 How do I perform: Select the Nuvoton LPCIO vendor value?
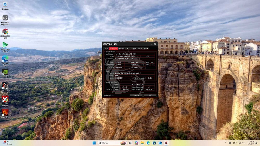pos(119,68)
